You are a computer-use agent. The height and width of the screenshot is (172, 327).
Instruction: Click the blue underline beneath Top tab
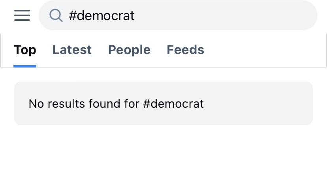pos(25,66)
